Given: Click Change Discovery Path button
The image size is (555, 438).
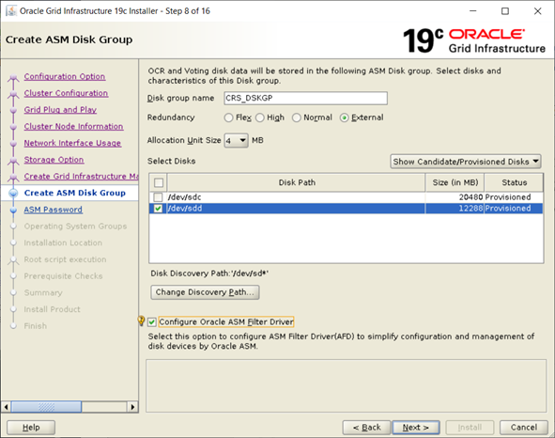Looking at the screenshot, I should pos(205,292).
